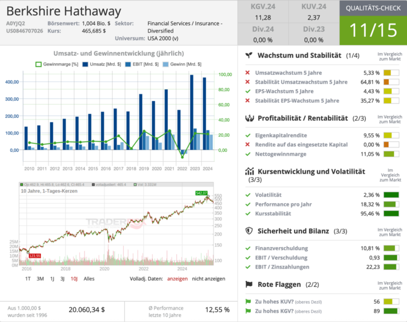Click anzeigen for Volladj. Daten

(177, 278)
